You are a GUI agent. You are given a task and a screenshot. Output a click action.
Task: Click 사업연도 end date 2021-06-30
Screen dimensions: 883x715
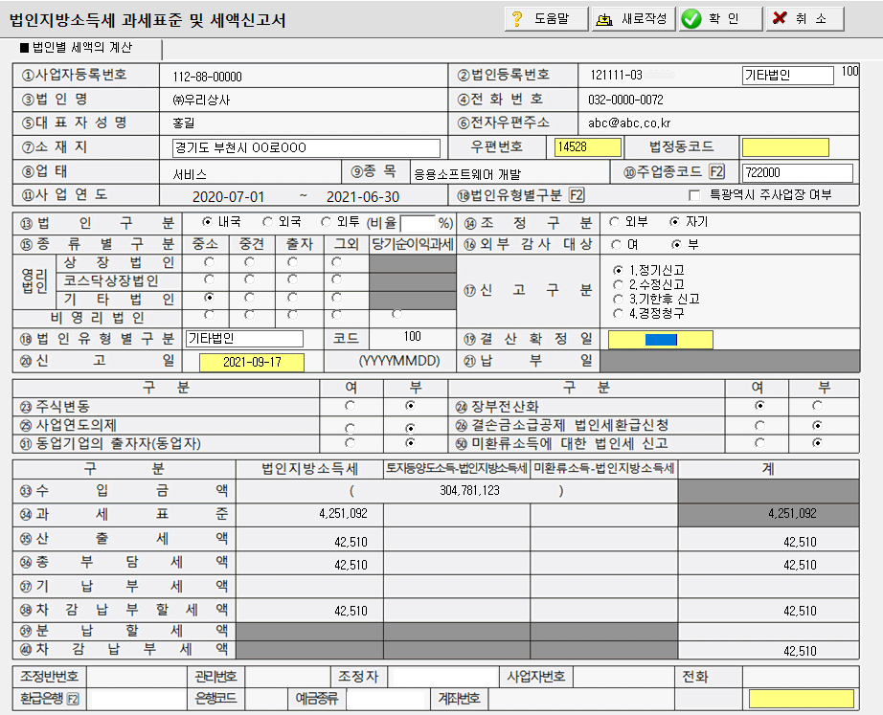tap(363, 197)
